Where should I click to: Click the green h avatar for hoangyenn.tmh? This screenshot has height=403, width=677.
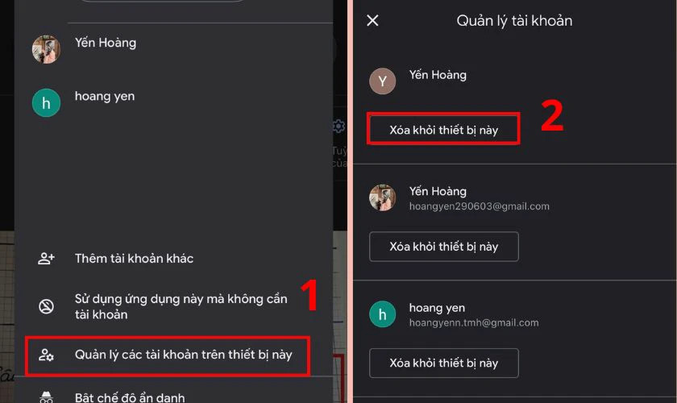[383, 314]
